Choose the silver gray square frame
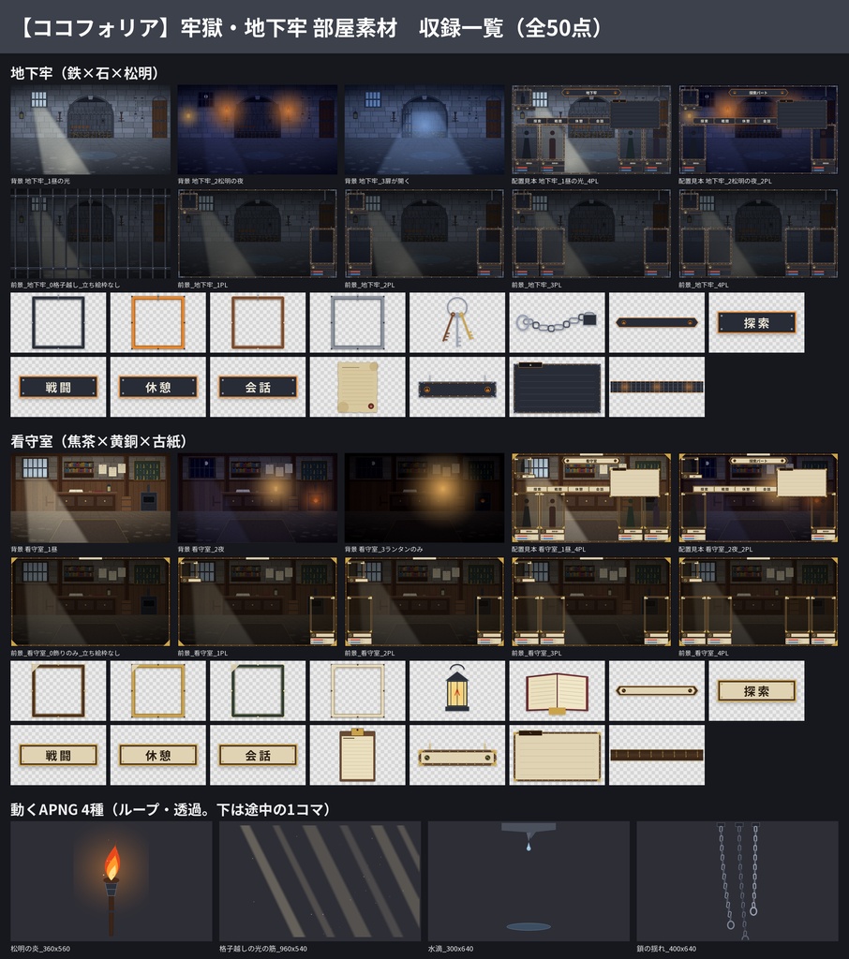The height and width of the screenshot is (959, 849). coord(357,322)
